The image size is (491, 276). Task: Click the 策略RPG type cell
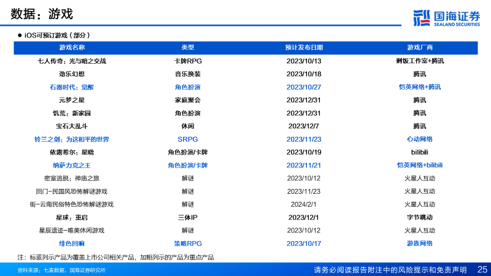point(188,243)
